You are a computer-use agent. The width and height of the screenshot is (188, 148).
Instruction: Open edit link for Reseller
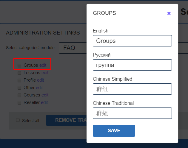[x=44, y=102]
